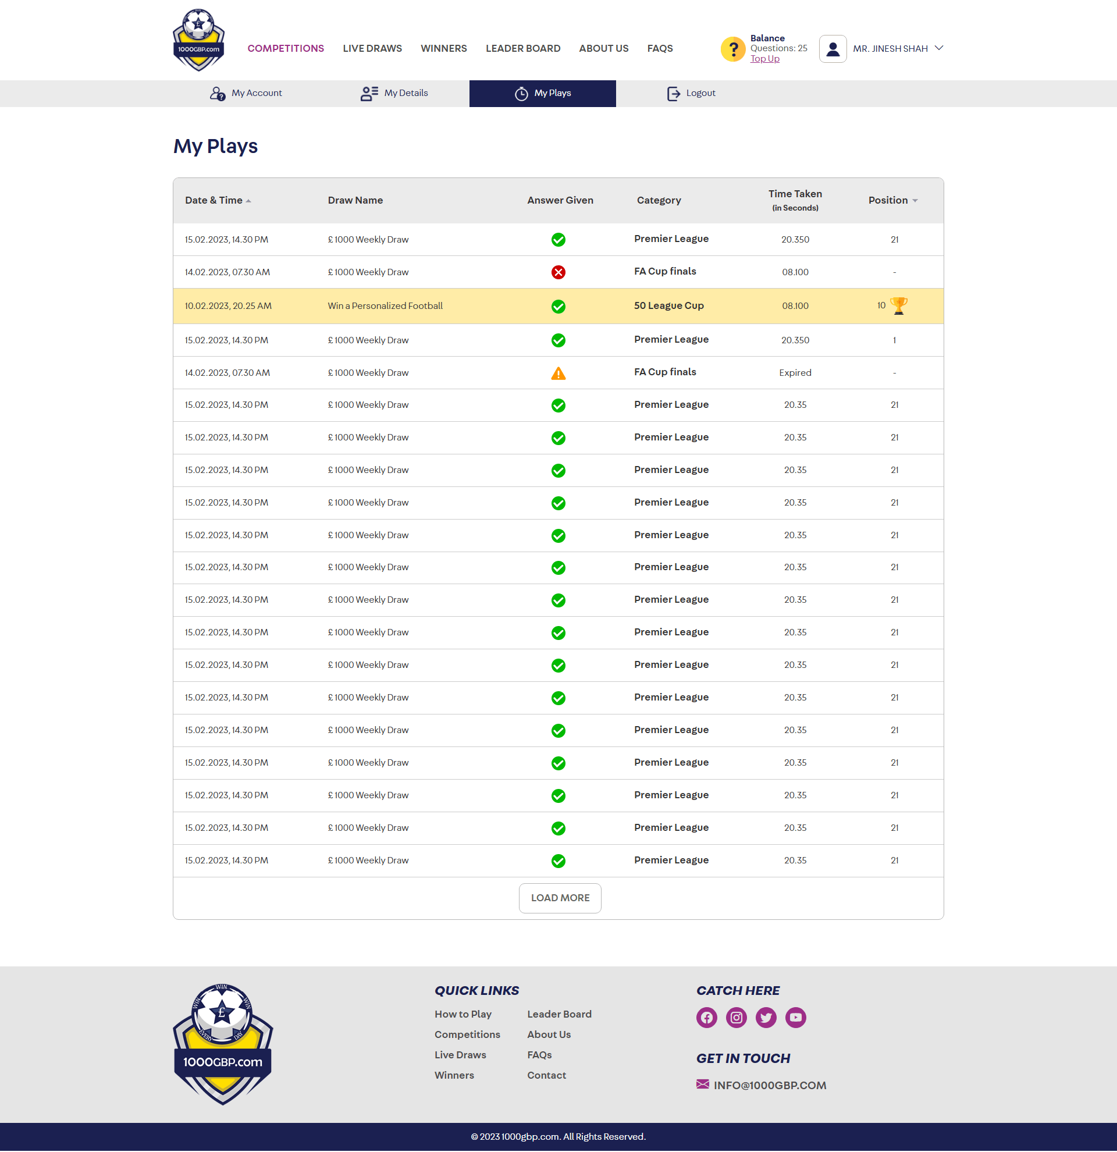Open Live Draws in top navigation
Image resolution: width=1117 pixels, height=1152 pixels.
coord(372,49)
